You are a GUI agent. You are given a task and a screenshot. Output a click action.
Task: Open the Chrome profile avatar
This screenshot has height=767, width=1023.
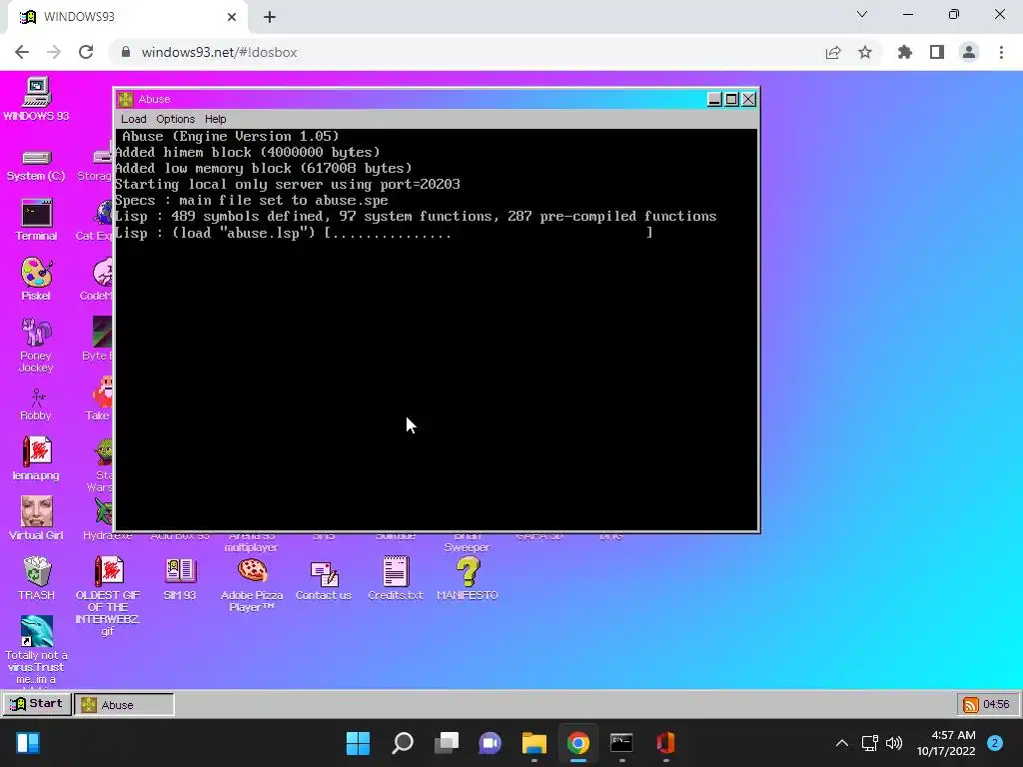(969, 52)
